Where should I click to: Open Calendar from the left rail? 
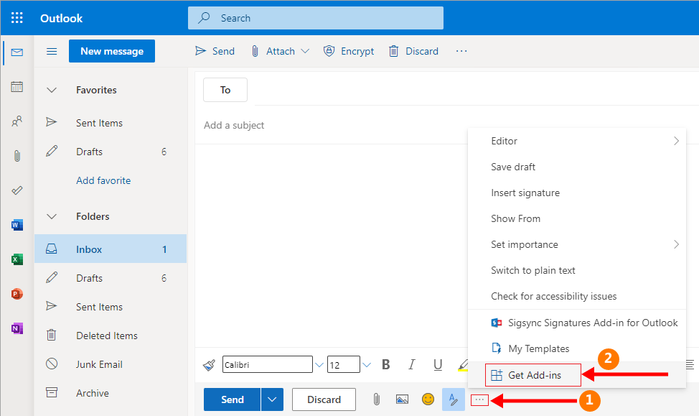click(x=17, y=87)
